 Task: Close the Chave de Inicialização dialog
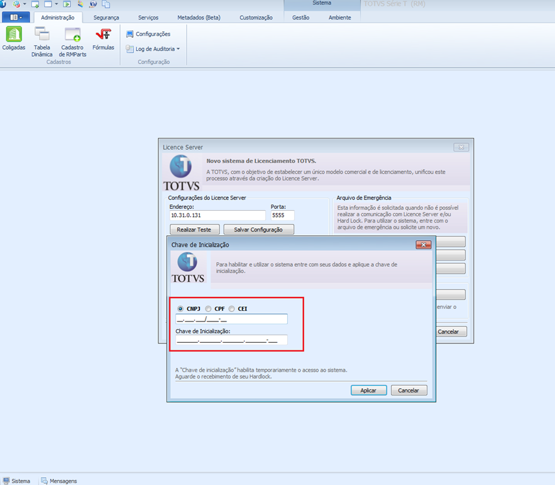point(424,245)
